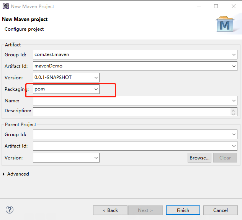Click the Eclipse icon in title bar
The width and height of the screenshot is (242, 220).
[x=6, y=7]
